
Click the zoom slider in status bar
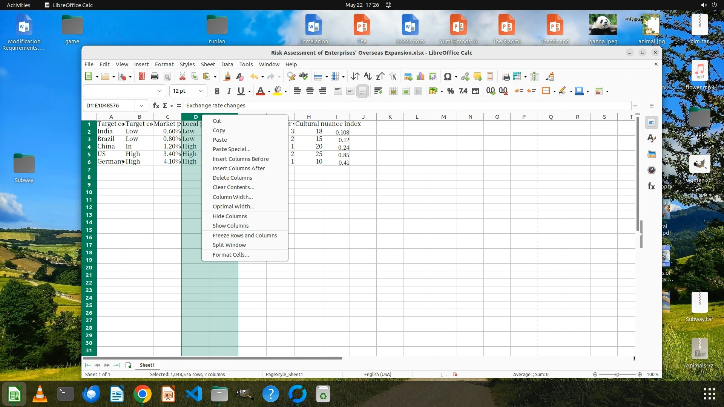coord(617,375)
